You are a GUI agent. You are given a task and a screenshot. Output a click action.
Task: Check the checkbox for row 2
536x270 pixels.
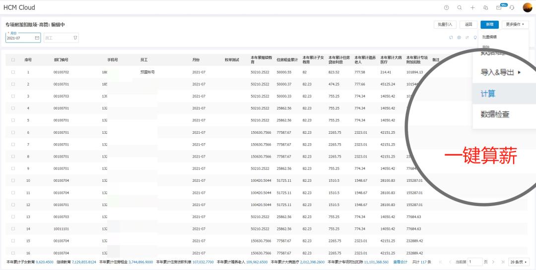coord(13,84)
